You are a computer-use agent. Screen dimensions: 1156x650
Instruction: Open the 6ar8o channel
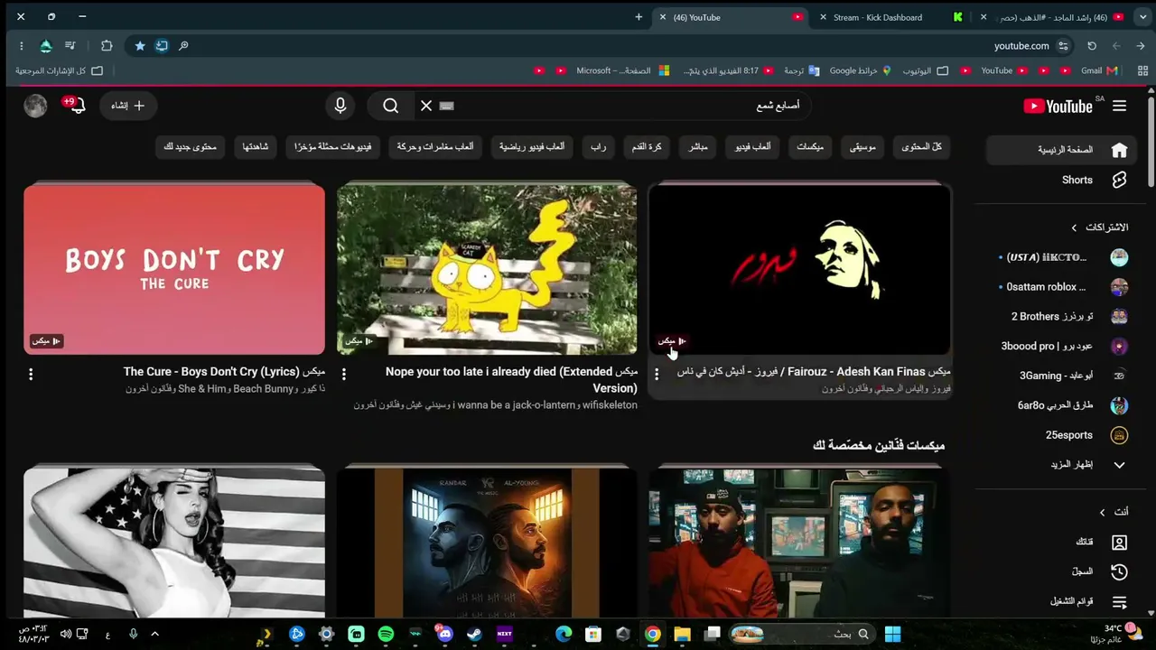click(x=1061, y=405)
